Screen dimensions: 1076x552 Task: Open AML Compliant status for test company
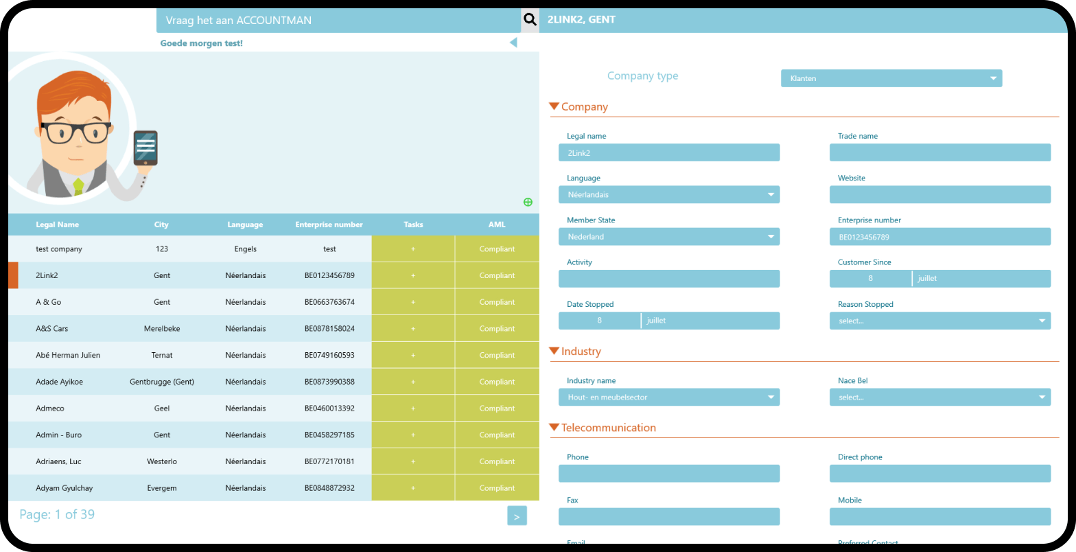point(497,249)
